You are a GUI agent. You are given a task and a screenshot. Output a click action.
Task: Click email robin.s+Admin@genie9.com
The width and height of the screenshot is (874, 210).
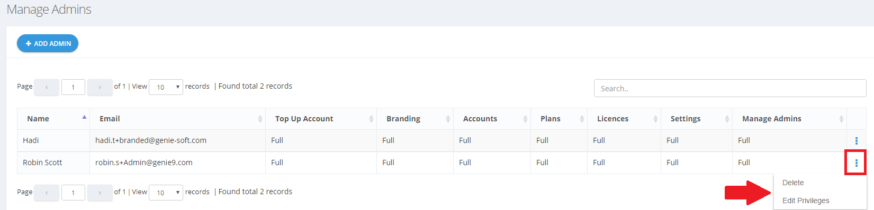[x=144, y=163]
